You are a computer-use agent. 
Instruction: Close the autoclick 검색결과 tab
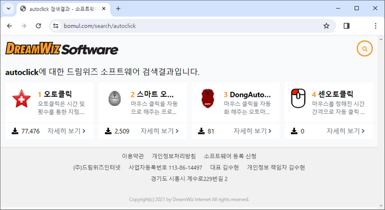[103, 9]
